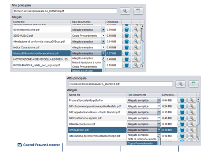Click the down arrow of the upper Allegati scrollbar

pos(143,66)
